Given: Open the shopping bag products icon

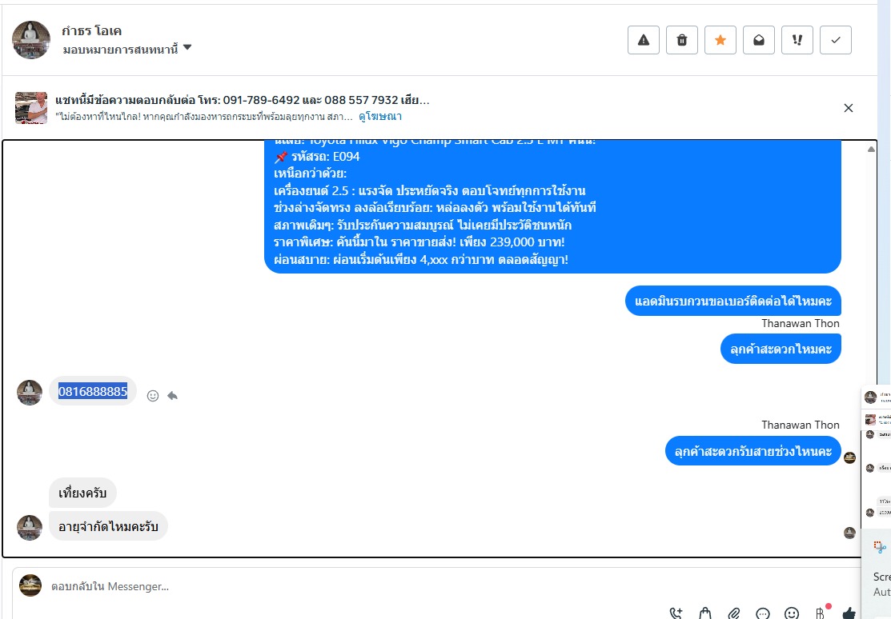Looking at the screenshot, I should coord(705,613).
